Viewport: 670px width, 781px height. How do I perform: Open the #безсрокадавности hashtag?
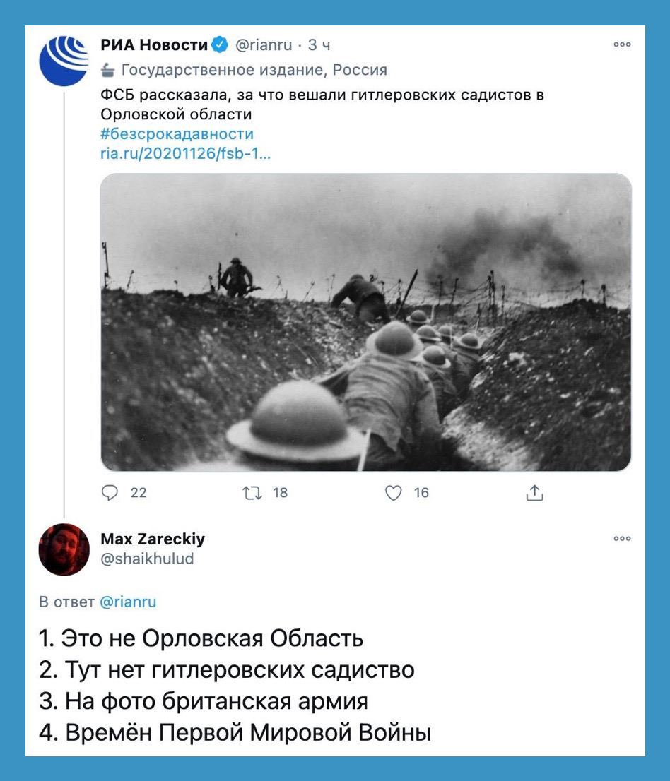pos(177,134)
